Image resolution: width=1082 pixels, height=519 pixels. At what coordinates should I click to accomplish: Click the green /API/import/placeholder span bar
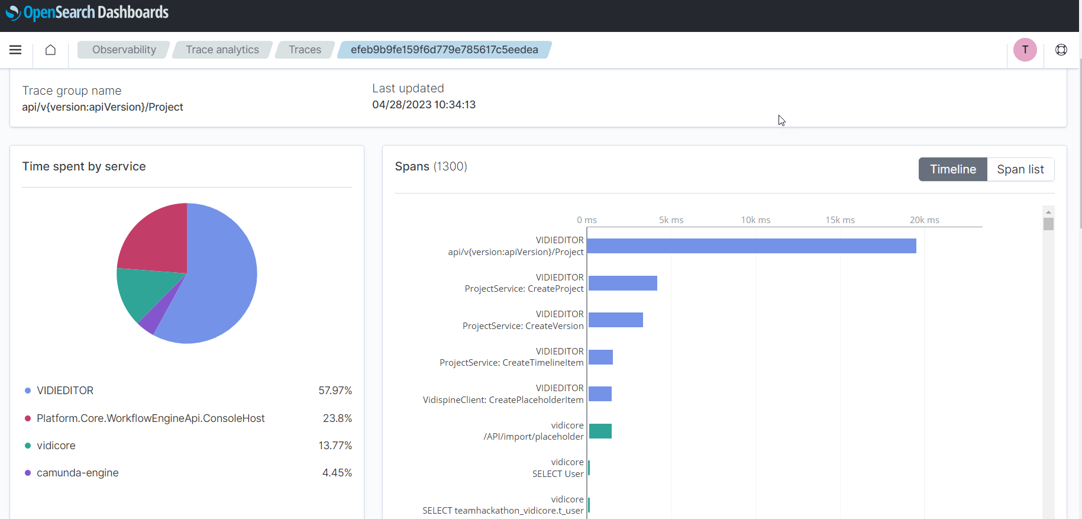coord(600,431)
